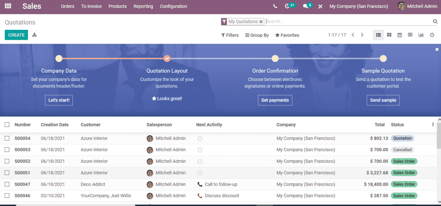Switch to Kanban view
Image resolution: width=441 pixels, height=206 pixels.
click(389, 35)
